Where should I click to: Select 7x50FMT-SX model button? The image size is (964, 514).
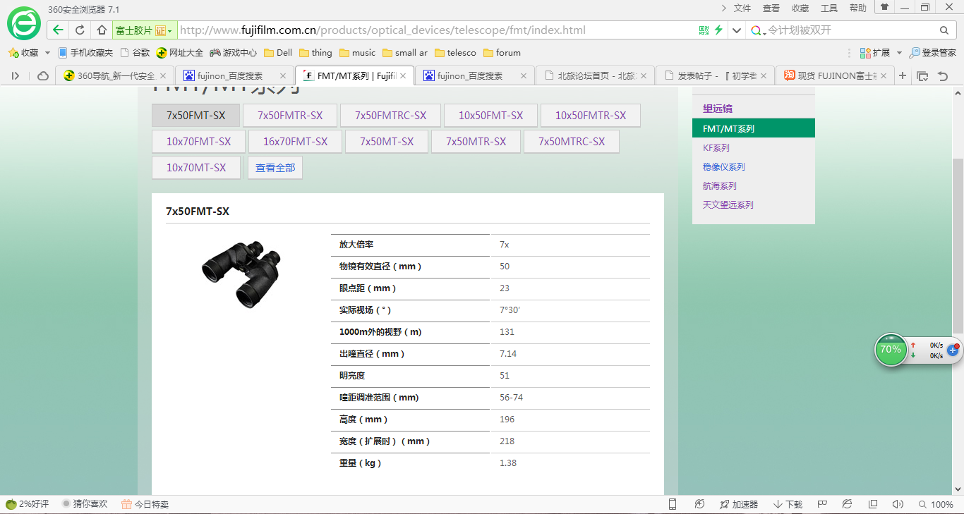click(195, 116)
